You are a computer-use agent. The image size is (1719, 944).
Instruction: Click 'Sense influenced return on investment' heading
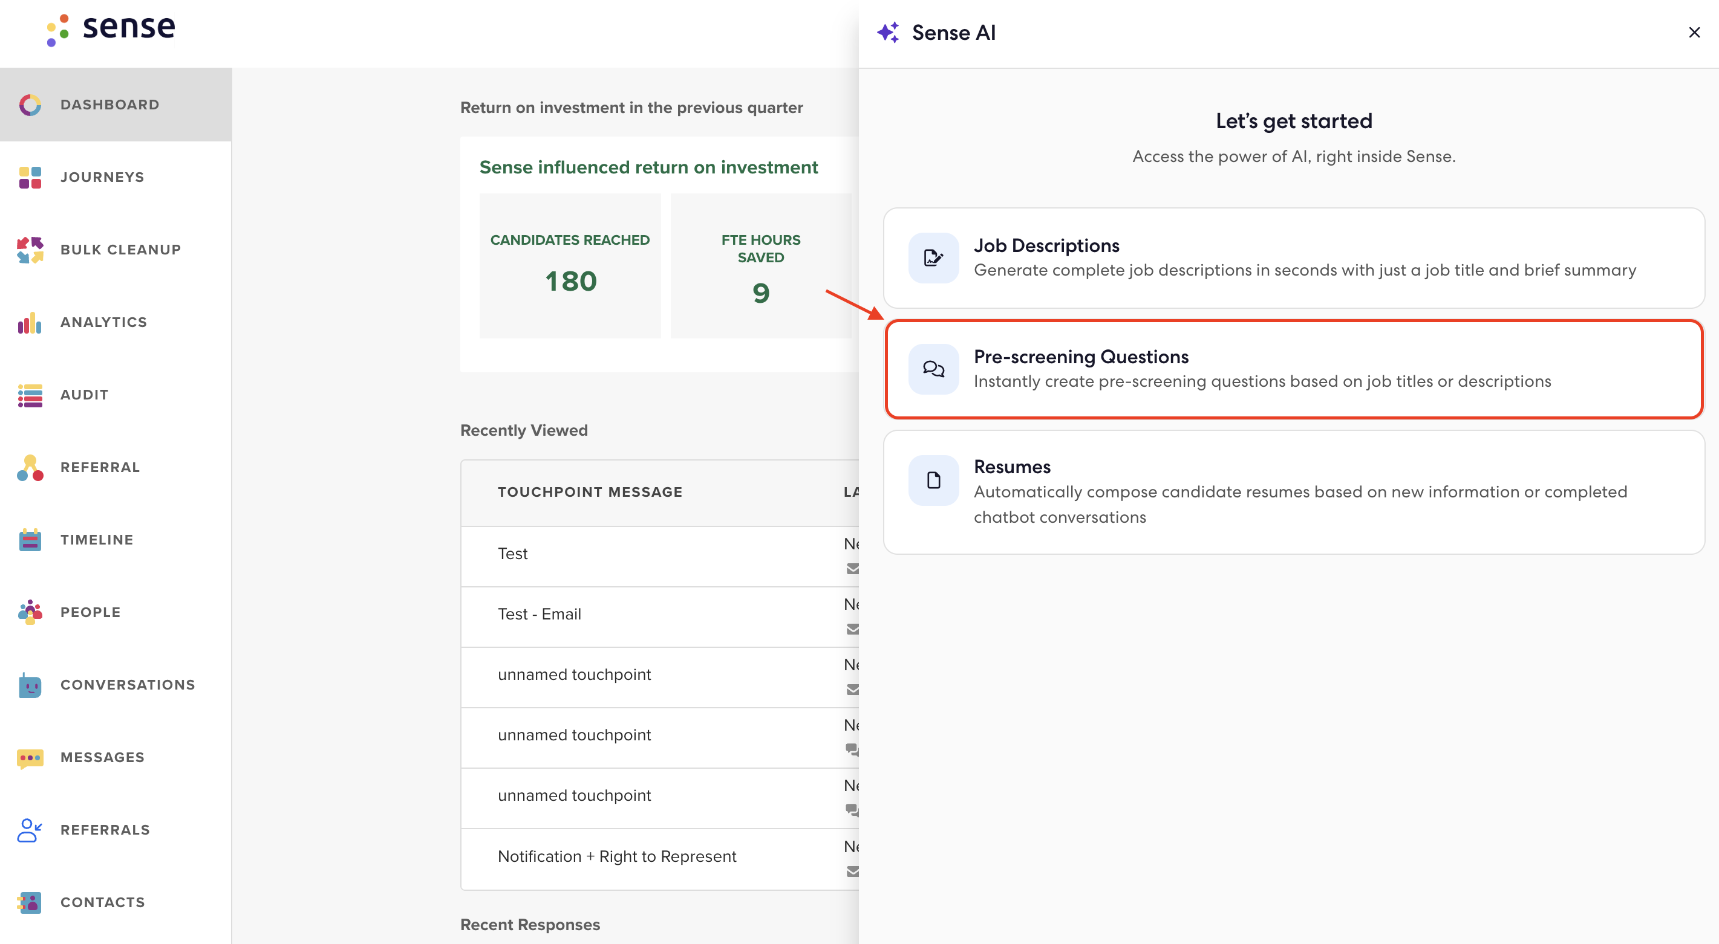click(648, 167)
